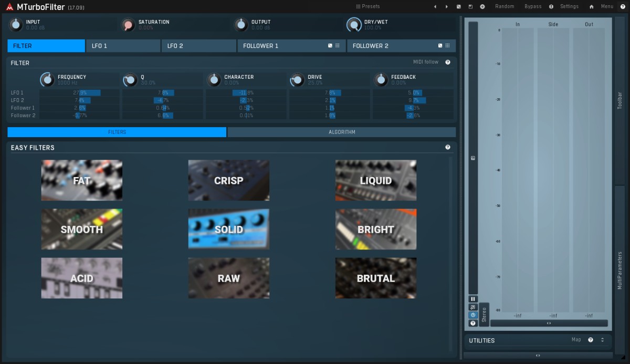630x364 pixels.
Task: Switch to the FOLLOWER 1 tab
Action: pyautogui.click(x=291, y=46)
